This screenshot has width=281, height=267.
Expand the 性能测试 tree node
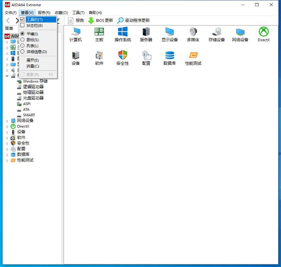point(7,160)
